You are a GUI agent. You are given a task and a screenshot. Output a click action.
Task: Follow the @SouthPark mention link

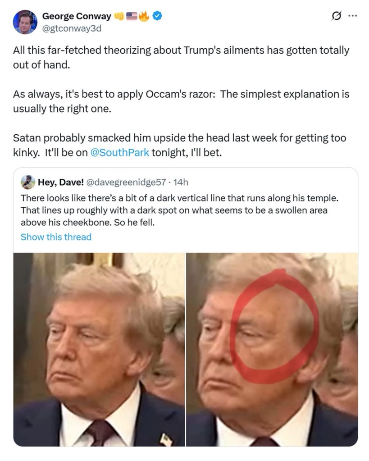click(x=120, y=152)
